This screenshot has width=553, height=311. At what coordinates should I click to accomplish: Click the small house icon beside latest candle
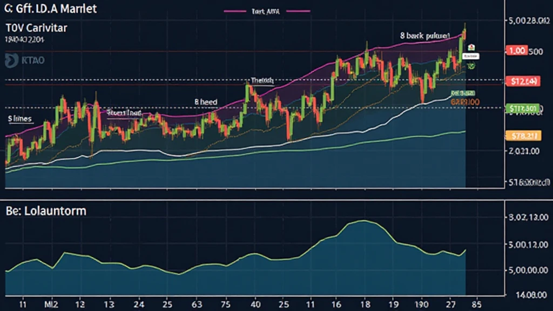pos(472,48)
